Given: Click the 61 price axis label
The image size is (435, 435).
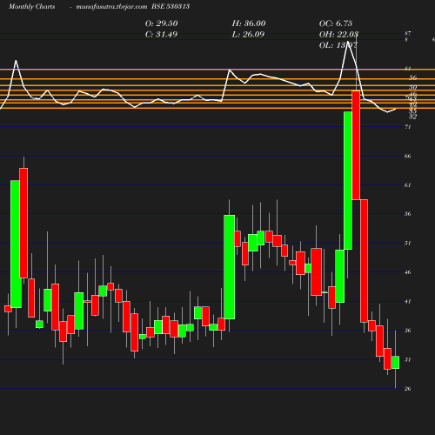Looking at the screenshot, I should click(x=408, y=185).
